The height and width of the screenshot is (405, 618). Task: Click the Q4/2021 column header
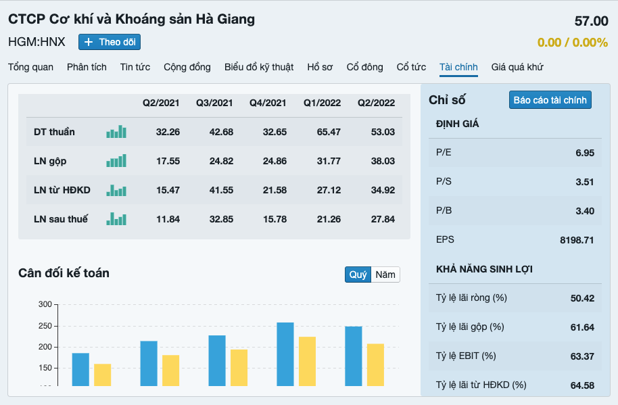click(x=268, y=103)
